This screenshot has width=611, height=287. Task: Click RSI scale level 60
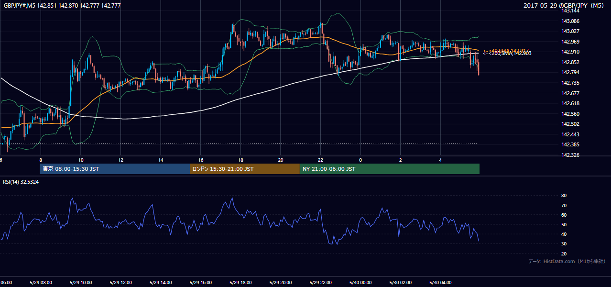click(x=564, y=215)
